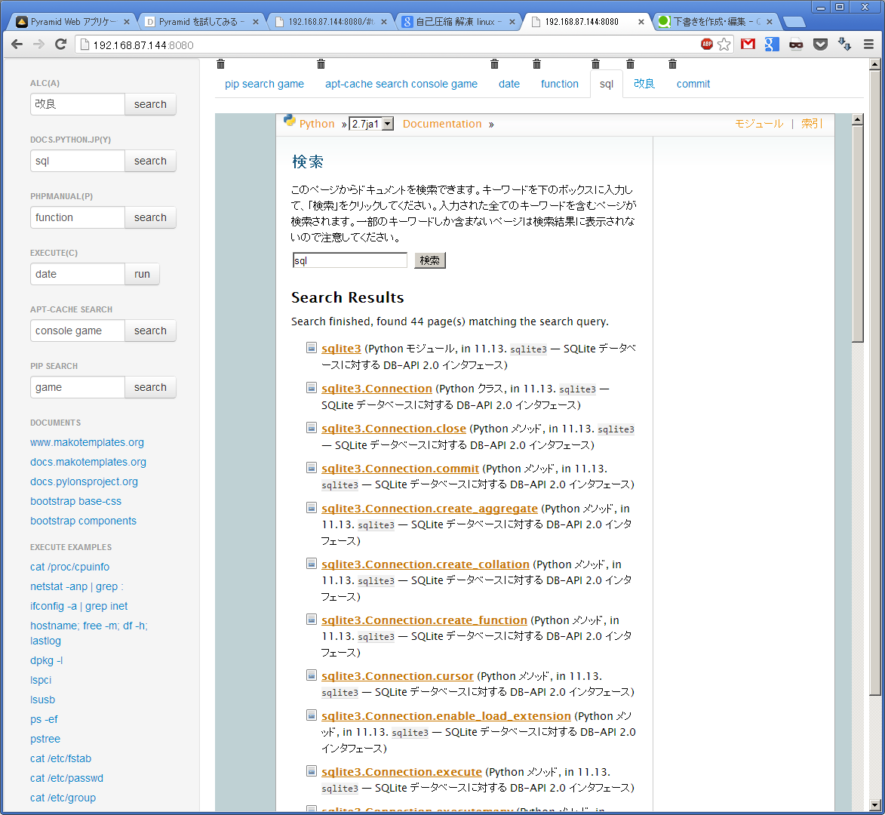Switch to the 'pip search game' tab
This screenshot has width=885, height=815.
coord(264,84)
